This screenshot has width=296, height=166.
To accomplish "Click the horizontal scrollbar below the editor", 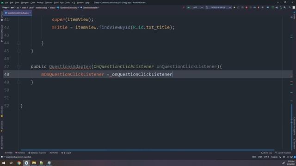I will (147, 150).
